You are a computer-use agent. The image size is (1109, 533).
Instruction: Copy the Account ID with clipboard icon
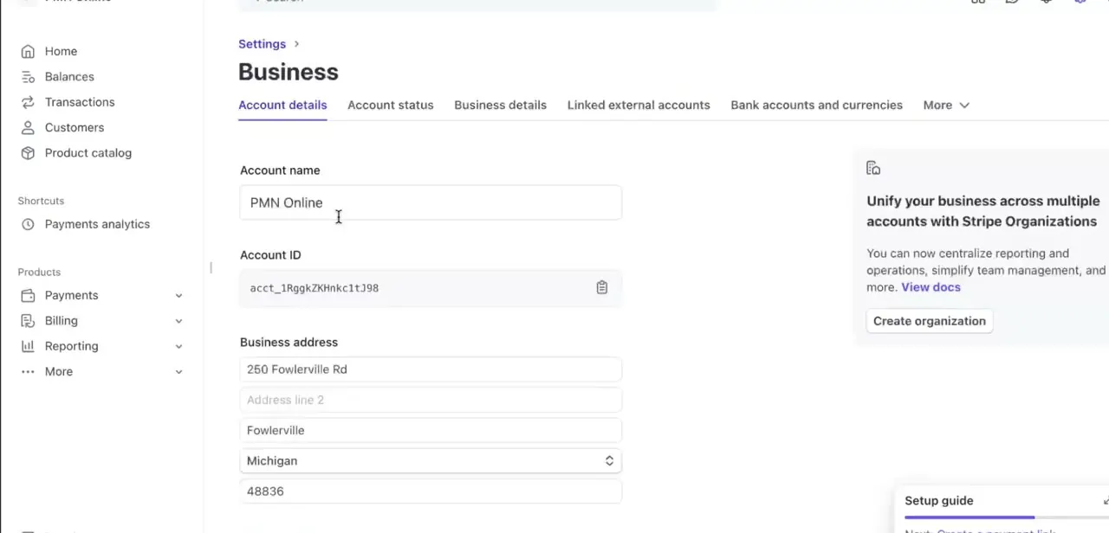point(602,287)
